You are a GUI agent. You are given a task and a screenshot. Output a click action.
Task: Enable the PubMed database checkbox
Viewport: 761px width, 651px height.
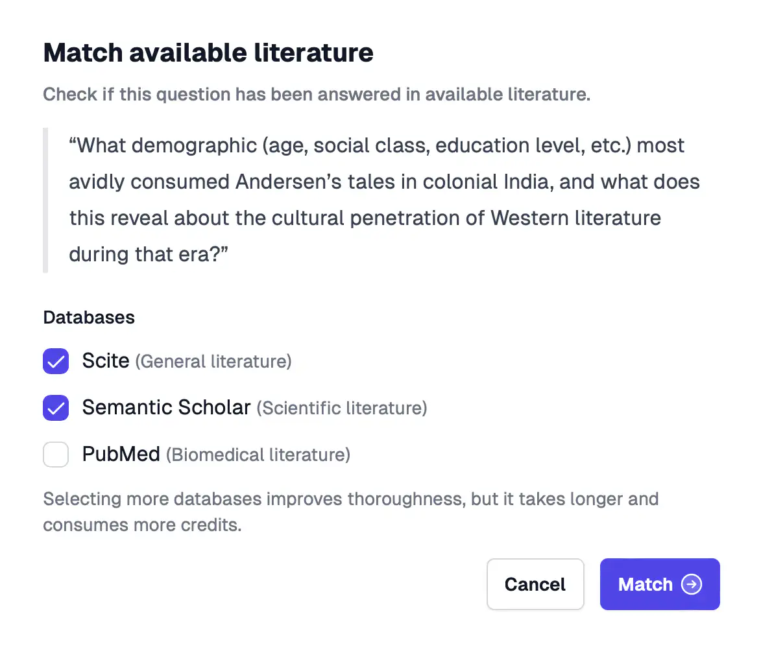point(56,455)
